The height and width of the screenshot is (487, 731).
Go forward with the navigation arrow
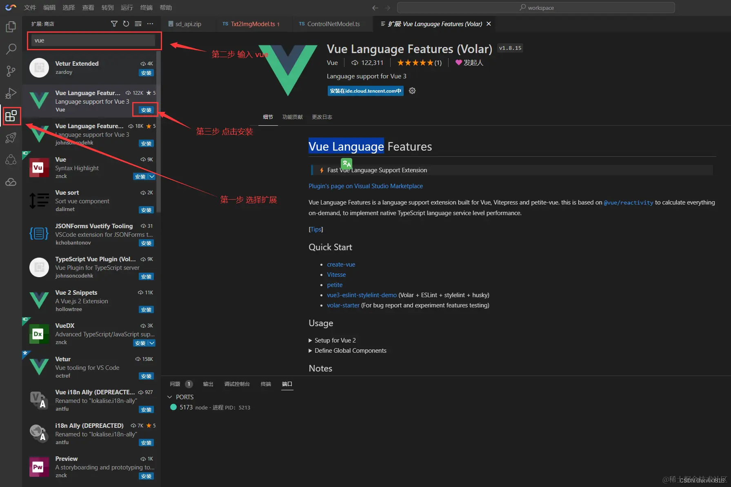(388, 8)
